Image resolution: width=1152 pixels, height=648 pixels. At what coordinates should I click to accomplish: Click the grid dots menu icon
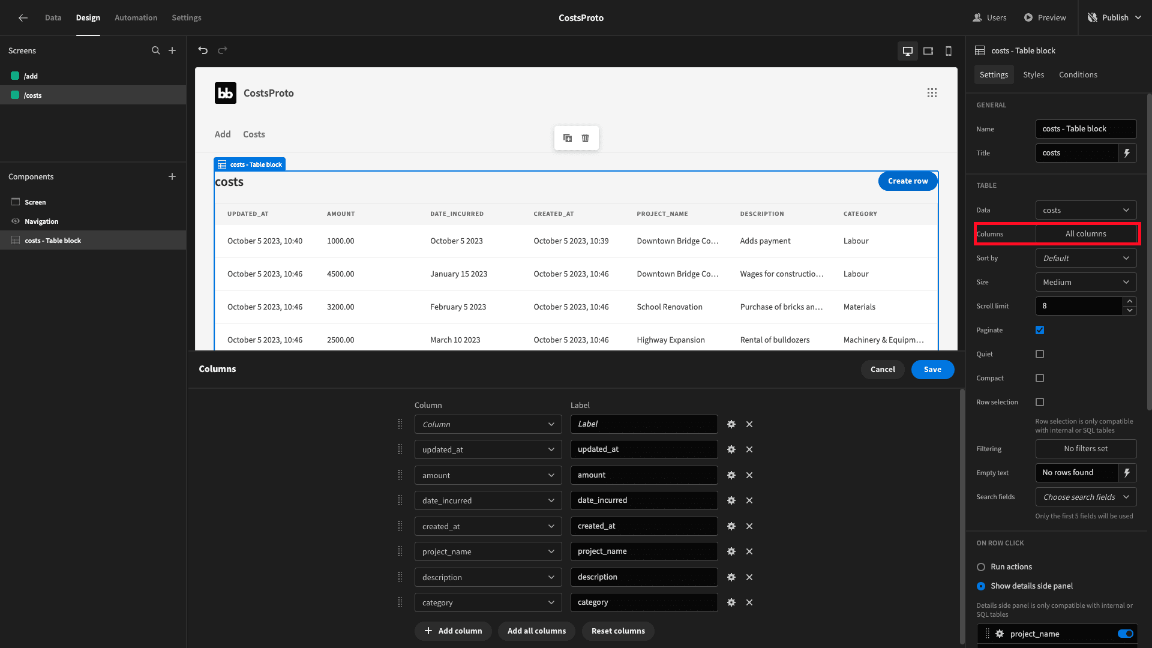click(x=932, y=92)
